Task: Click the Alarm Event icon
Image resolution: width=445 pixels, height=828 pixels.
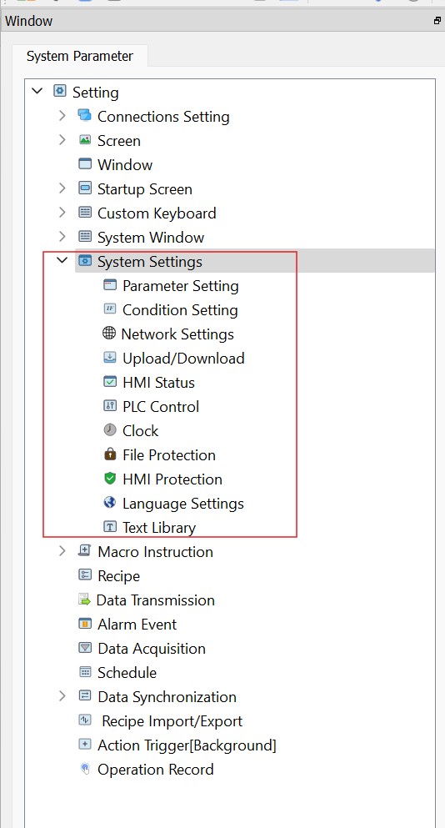Action: (x=85, y=624)
